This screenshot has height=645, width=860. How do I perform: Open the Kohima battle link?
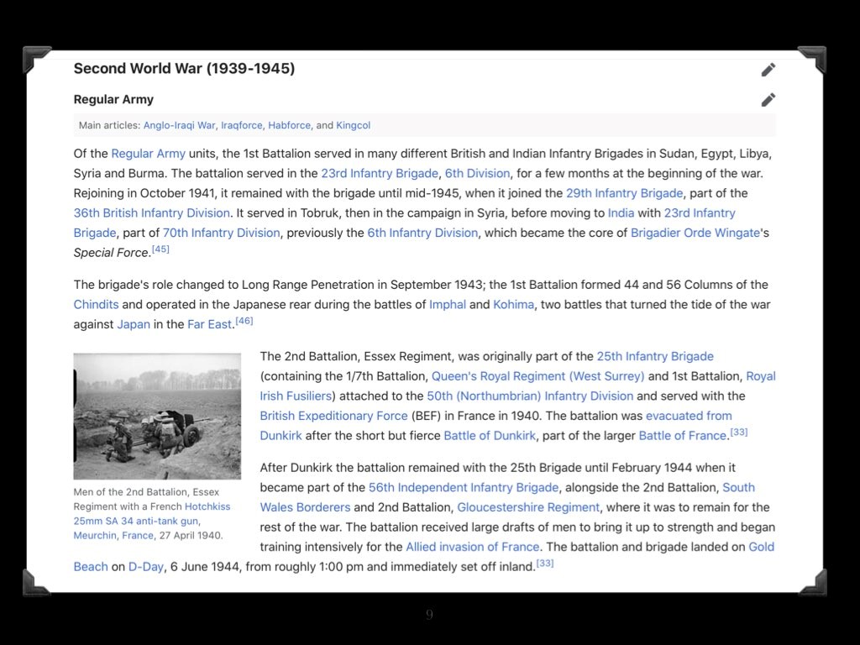pyautogui.click(x=513, y=304)
